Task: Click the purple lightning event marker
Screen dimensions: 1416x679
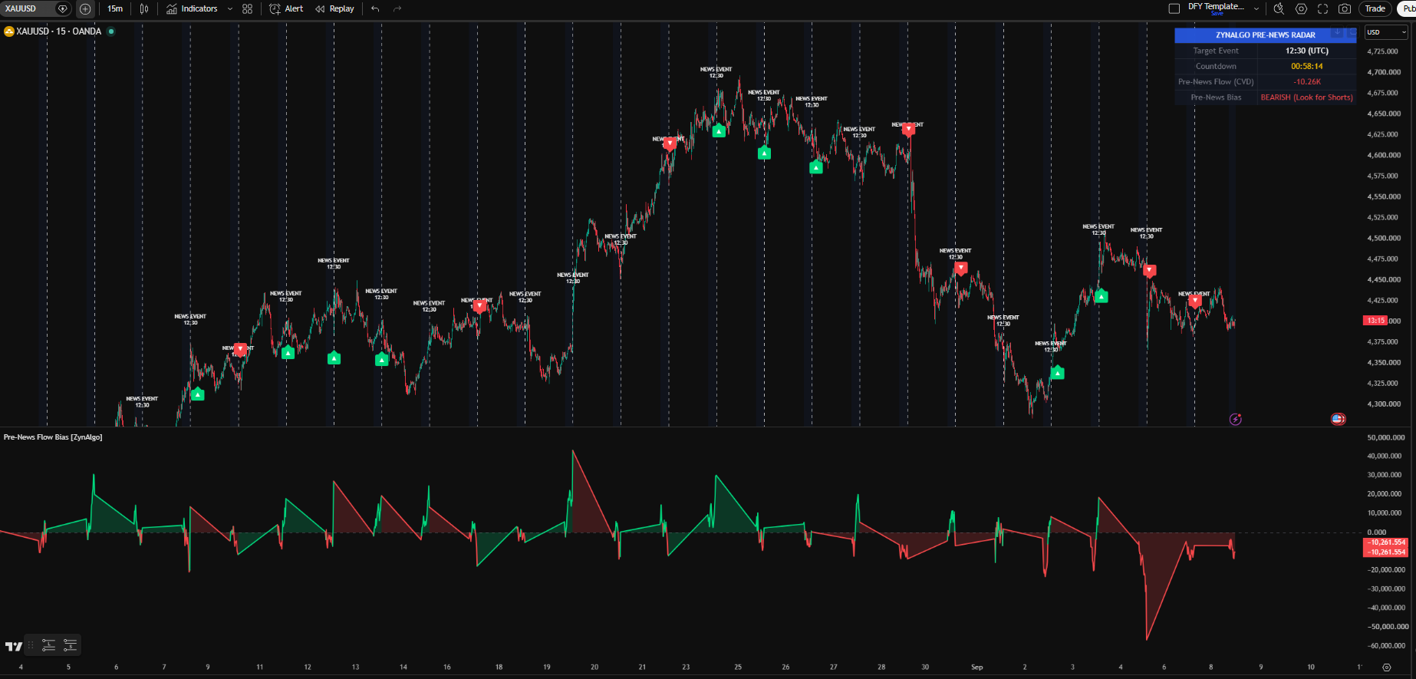Action: pyautogui.click(x=1235, y=419)
